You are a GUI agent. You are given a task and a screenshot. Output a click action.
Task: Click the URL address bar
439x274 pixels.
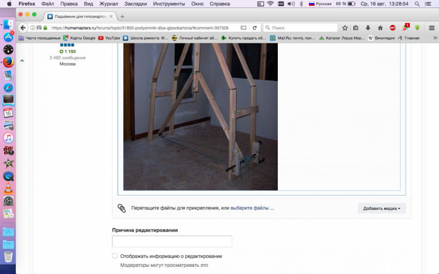(140, 28)
